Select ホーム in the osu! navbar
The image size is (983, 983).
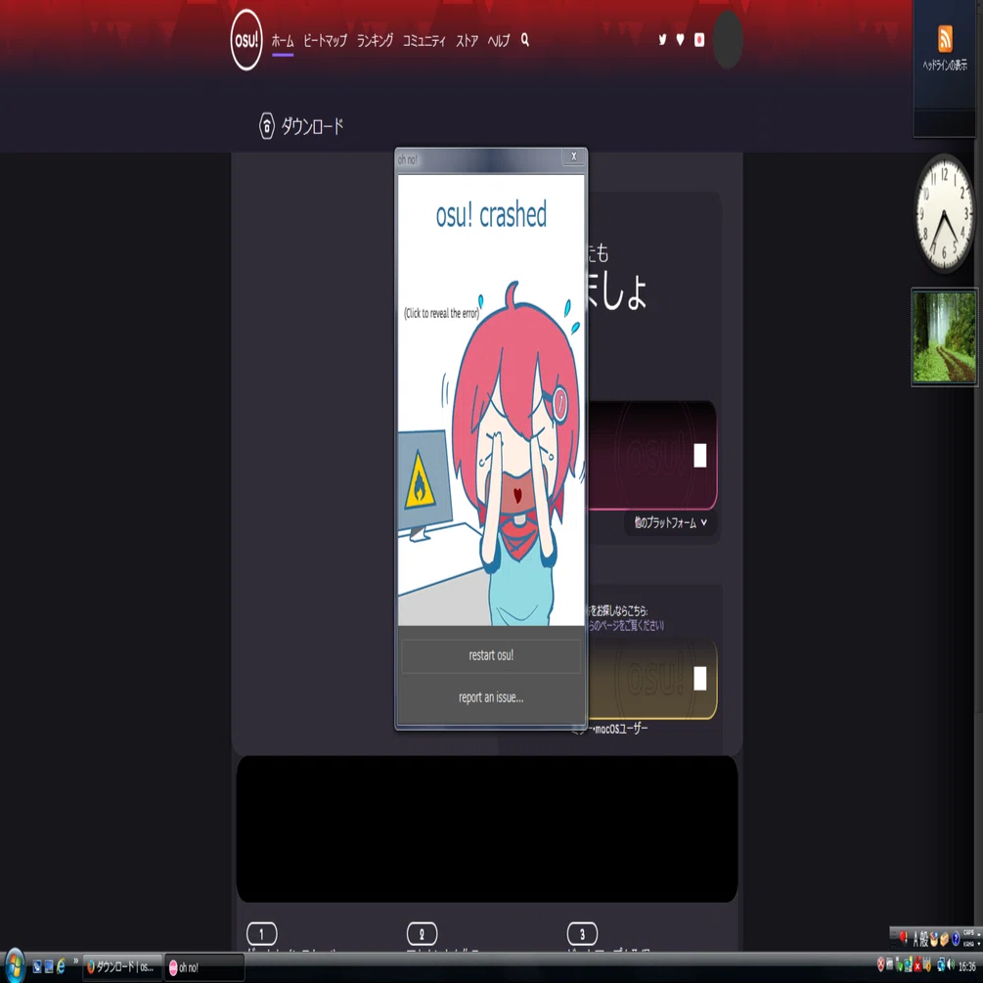283,41
